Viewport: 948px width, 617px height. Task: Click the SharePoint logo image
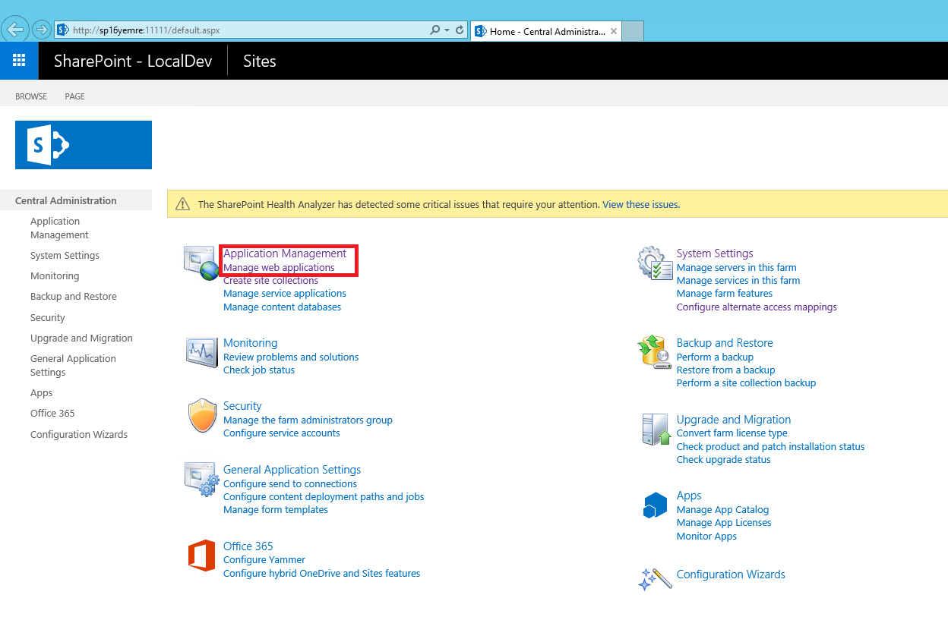pos(84,145)
